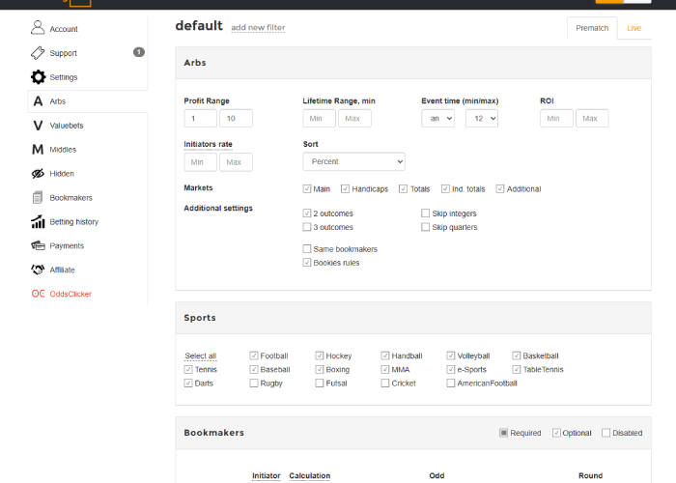Open the Event time maximum dropdown
This screenshot has height=483, width=676.
[x=482, y=118]
